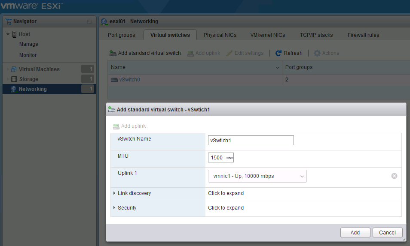This screenshot has width=410, height=246.
Task: Open the vSwitch0 link
Action: pos(129,80)
